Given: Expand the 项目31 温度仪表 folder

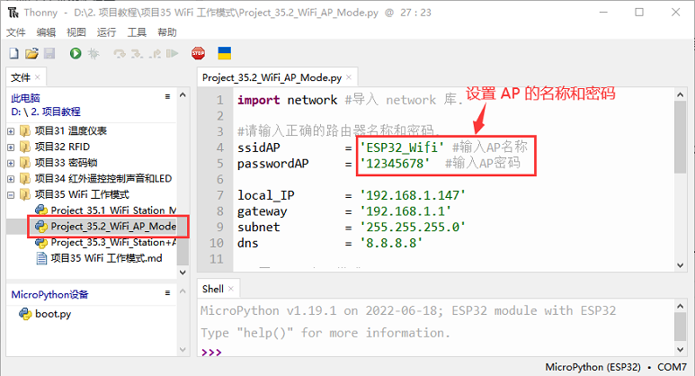Looking at the screenshot, I should [11, 130].
